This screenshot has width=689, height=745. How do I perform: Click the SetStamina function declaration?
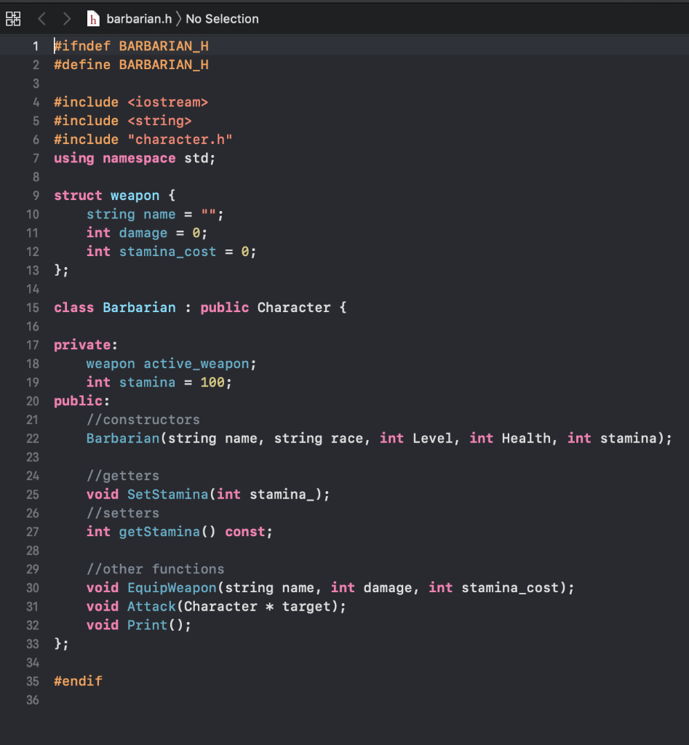[x=168, y=494]
